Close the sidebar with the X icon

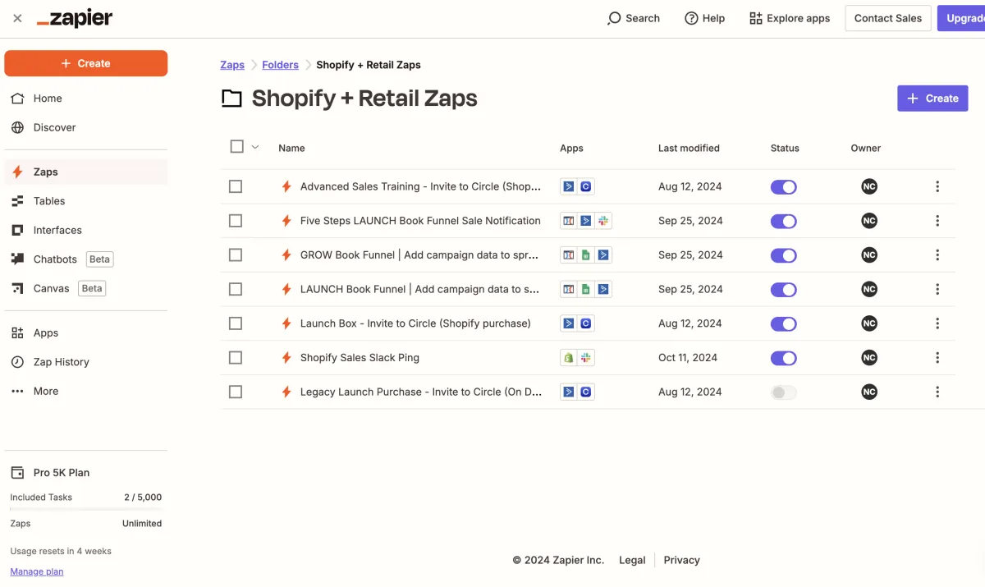(x=17, y=18)
